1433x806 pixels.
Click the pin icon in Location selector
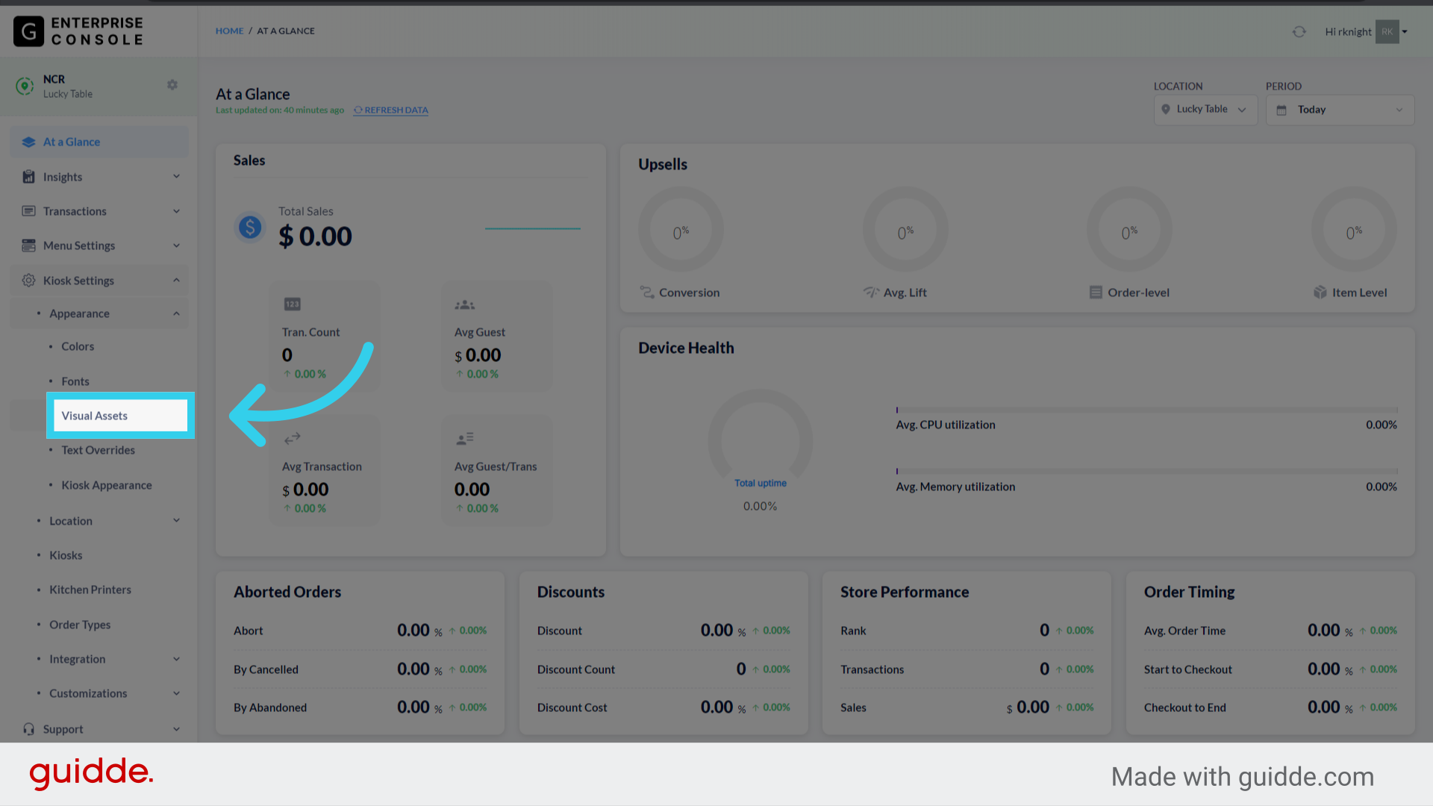(x=1166, y=109)
